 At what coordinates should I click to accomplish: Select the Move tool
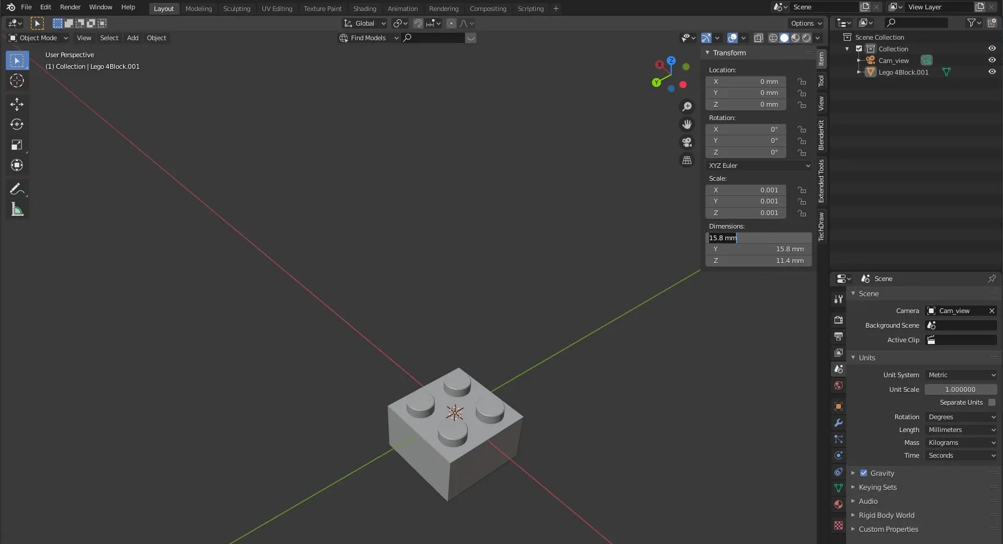(17, 104)
